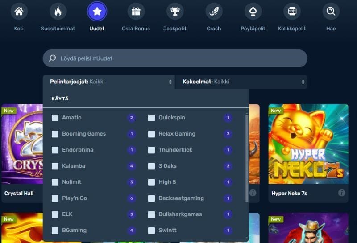Click the Amatic provider name text
Image resolution: width=357 pixels, height=243 pixels.
click(72, 118)
